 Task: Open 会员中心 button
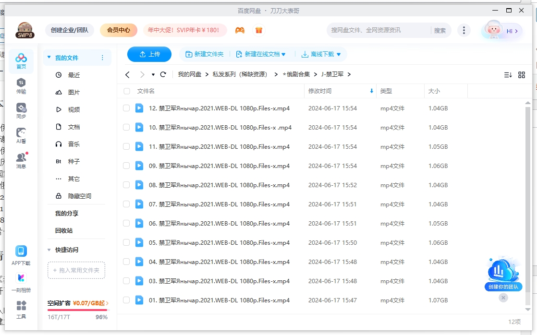click(119, 30)
